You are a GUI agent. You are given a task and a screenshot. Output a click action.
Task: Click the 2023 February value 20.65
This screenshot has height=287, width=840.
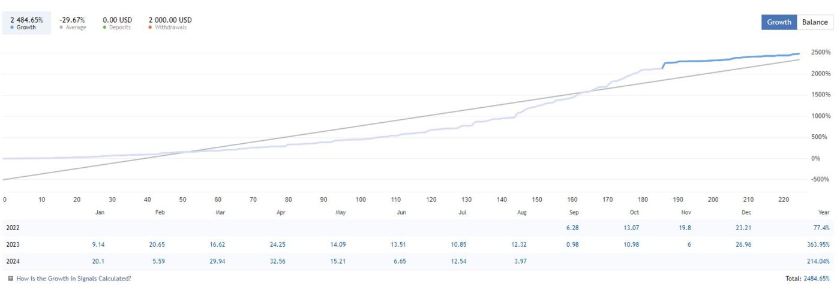157,244
